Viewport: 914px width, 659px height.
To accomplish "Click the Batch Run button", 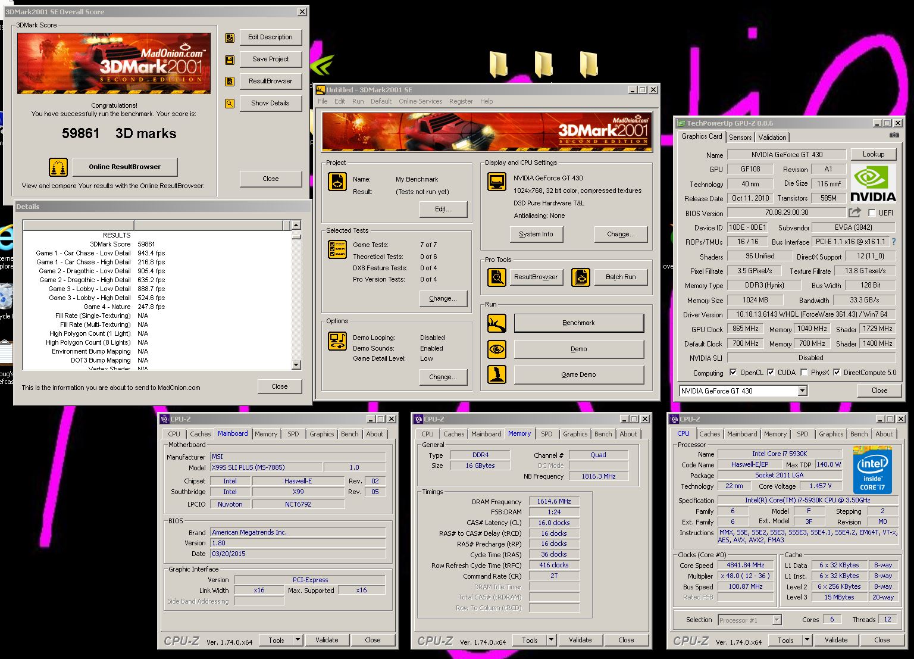I will point(621,277).
